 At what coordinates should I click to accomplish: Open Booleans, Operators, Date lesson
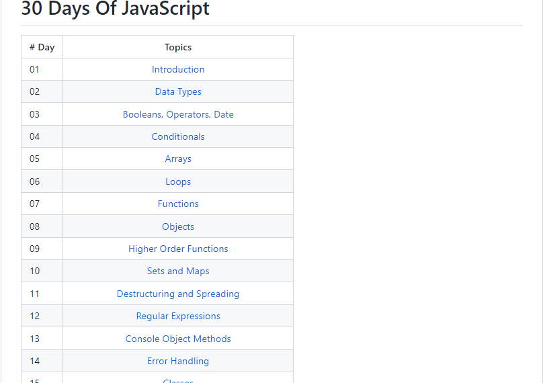(178, 114)
